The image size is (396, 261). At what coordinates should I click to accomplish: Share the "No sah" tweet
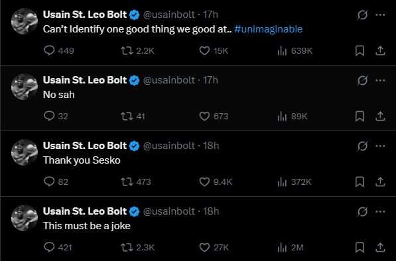pos(380,116)
